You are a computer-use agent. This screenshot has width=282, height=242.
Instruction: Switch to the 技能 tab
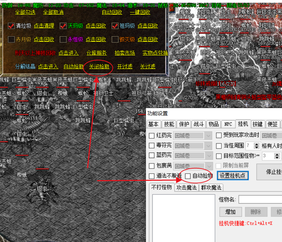[x=169, y=124]
